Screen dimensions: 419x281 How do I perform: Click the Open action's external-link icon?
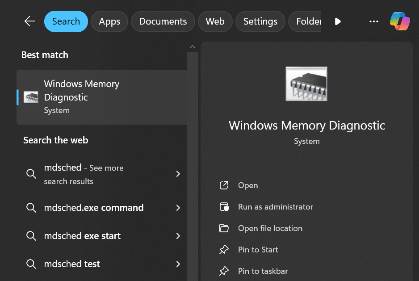(x=224, y=185)
